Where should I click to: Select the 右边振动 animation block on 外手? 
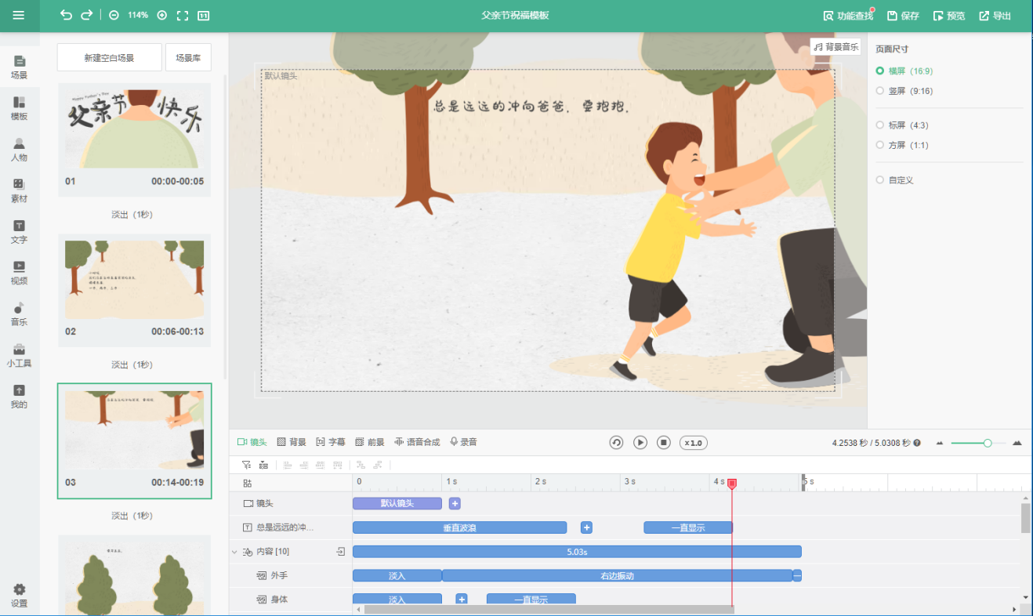[x=618, y=575]
